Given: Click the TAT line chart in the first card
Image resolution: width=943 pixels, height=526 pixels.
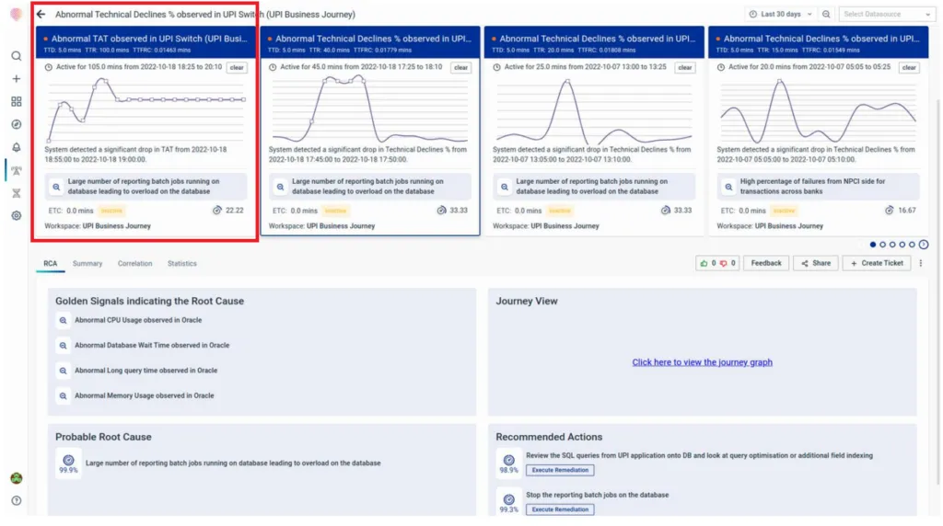Looking at the screenshot, I should (146, 111).
